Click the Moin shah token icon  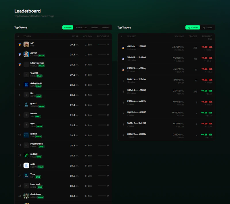tap(26, 186)
